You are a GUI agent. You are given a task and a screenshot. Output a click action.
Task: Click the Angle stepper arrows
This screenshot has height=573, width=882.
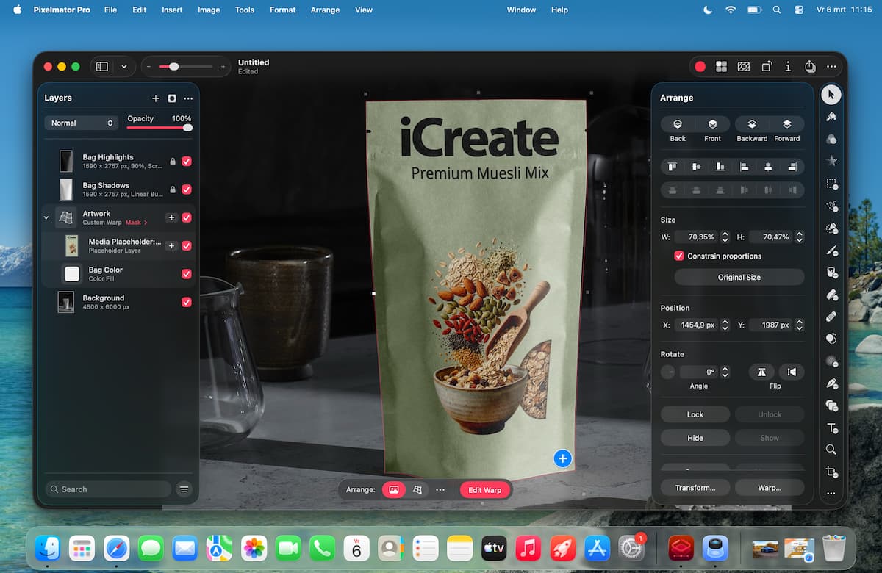(725, 372)
